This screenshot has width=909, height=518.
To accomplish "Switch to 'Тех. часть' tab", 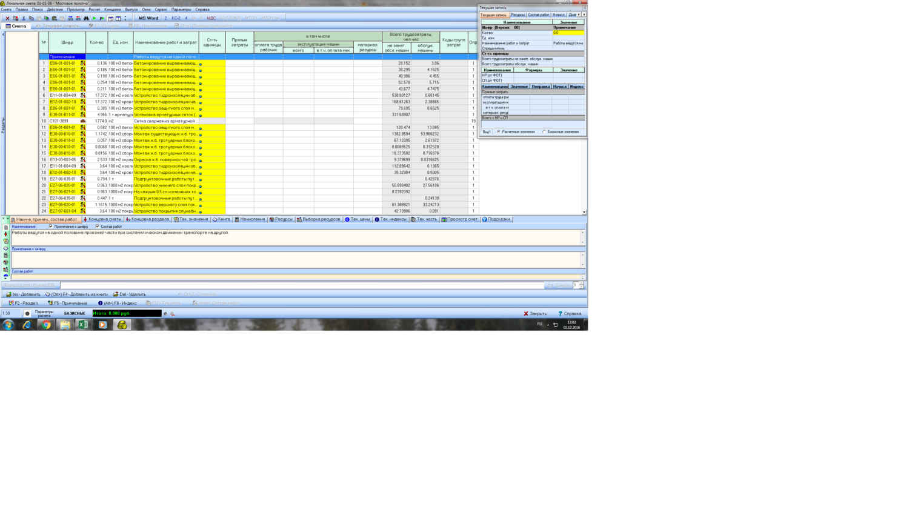I will point(424,219).
